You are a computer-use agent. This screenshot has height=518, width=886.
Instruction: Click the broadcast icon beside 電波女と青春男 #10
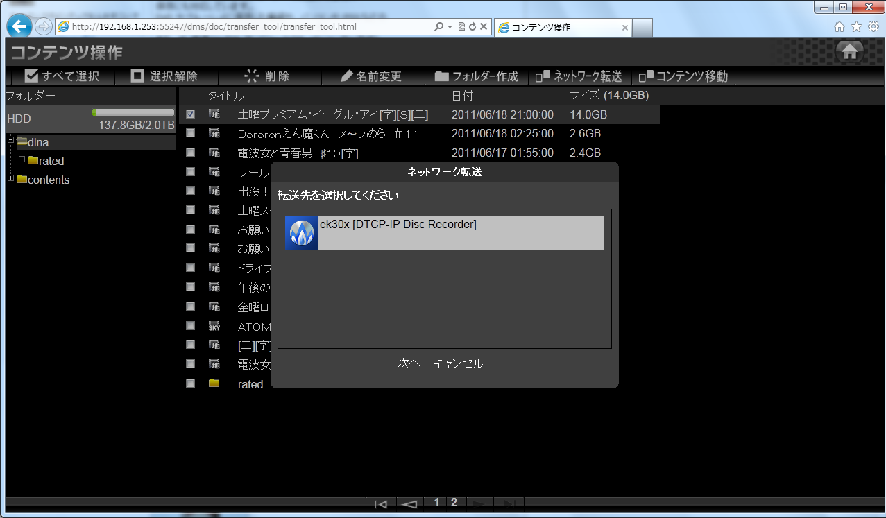click(214, 153)
